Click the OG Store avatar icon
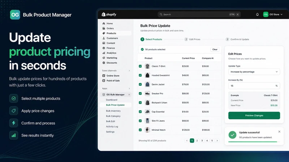289x162 pixels. pos(266,14)
